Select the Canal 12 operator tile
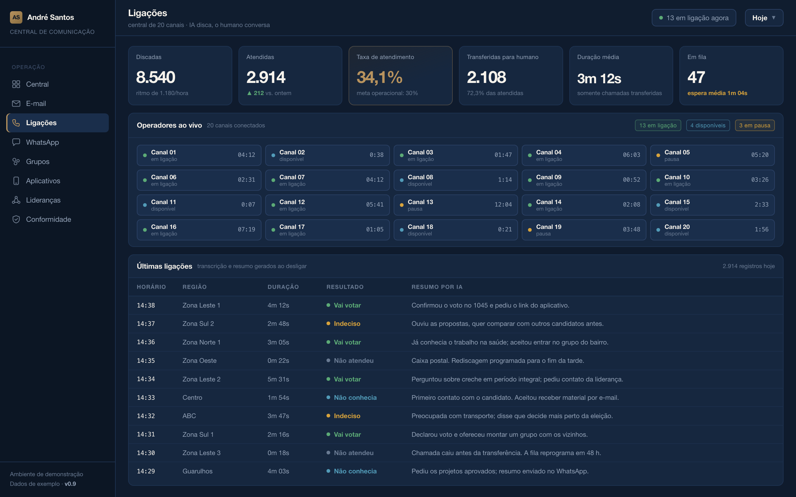This screenshot has width=796, height=497. (327, 205)
